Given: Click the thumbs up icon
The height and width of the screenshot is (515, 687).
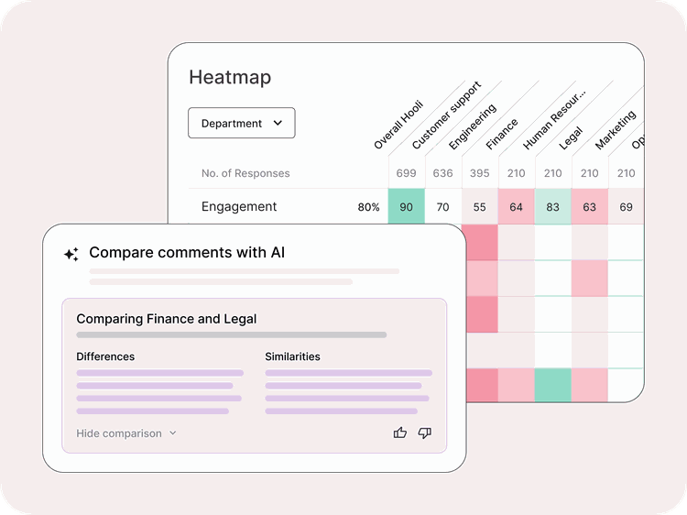Looking at the screenshot, I should point(399,433).
